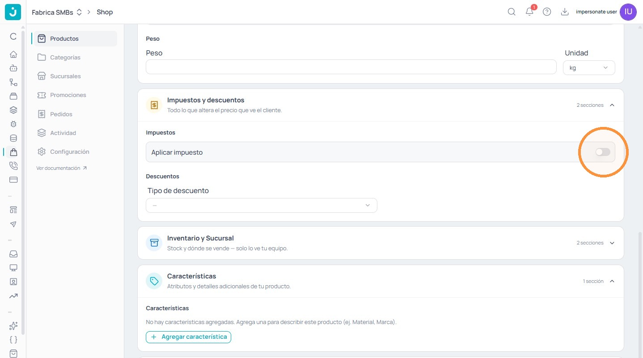Open the robot bot icon in the left rail
643x358 pixels.
coord(13,68)
